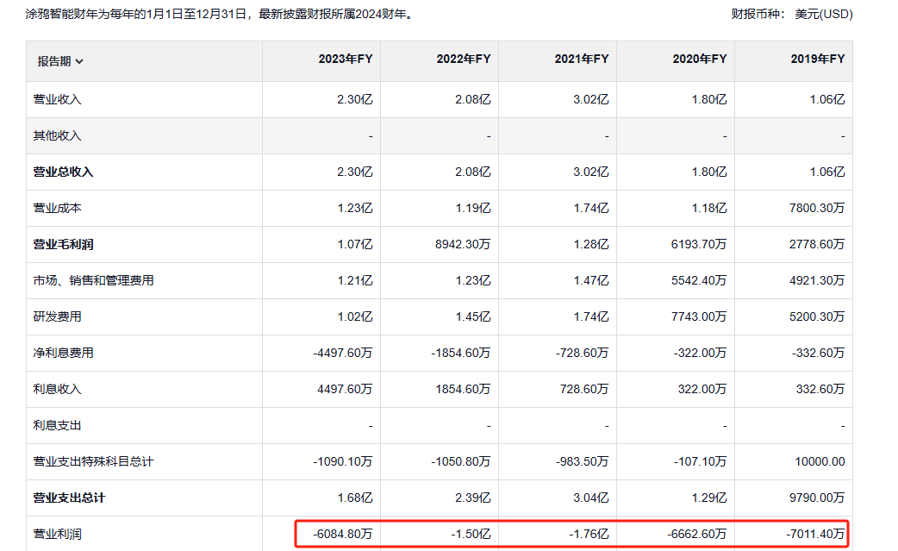Click the -1.50亿 operating profit value
Viewport: 898px width, 551px height.
click(x=471, y=535)
